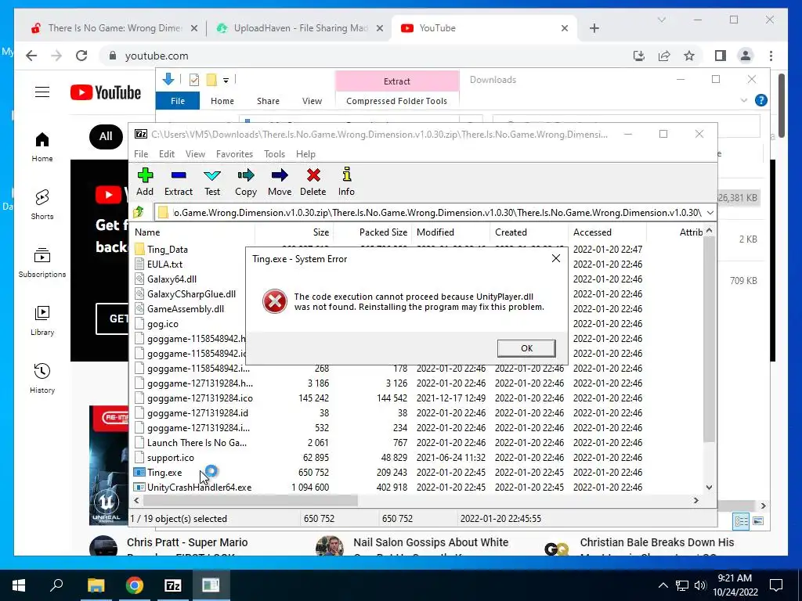Click Explorer properties checkmark quick access icon
Viewport: 802px width, 601px height.
194,80
